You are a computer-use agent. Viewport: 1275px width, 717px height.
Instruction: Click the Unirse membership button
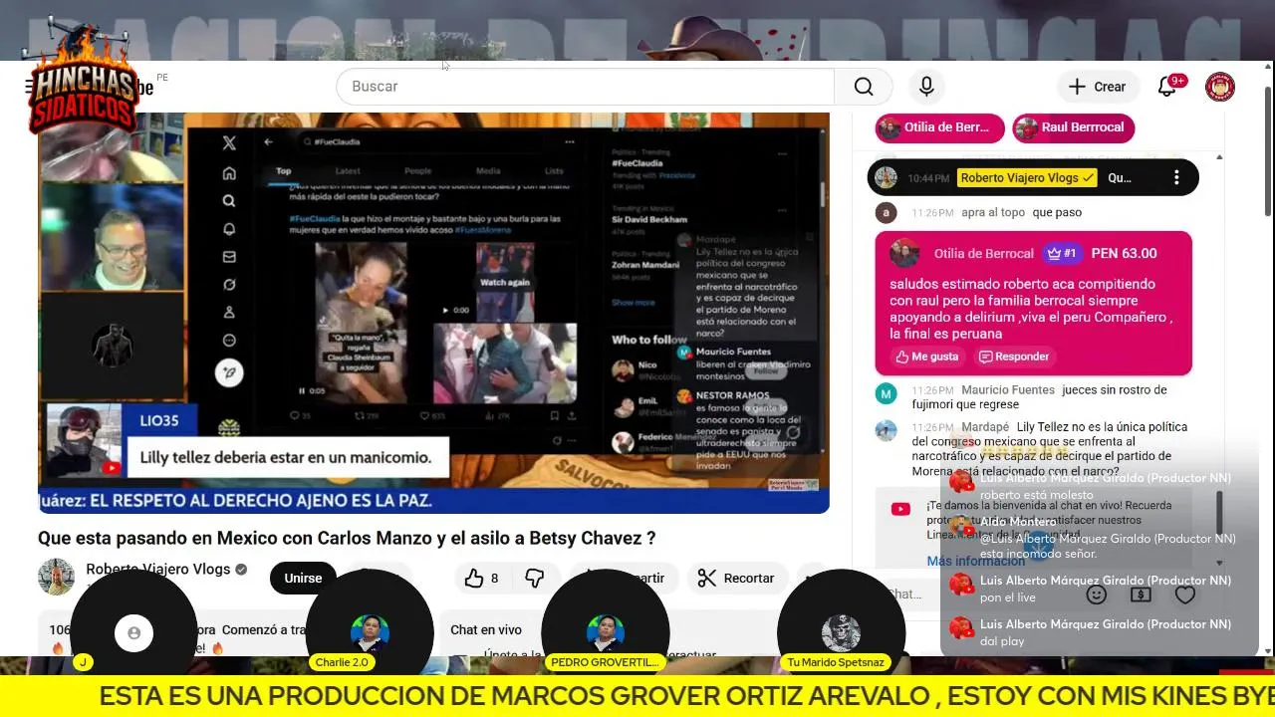point(303,578)
